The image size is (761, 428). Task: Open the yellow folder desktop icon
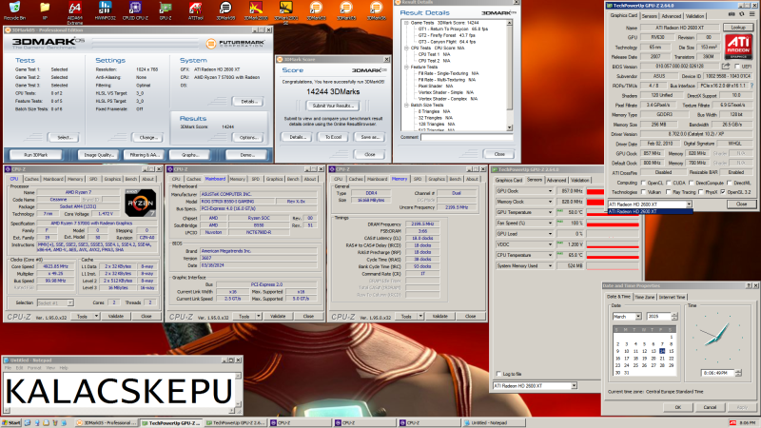[x=45, y=9]
